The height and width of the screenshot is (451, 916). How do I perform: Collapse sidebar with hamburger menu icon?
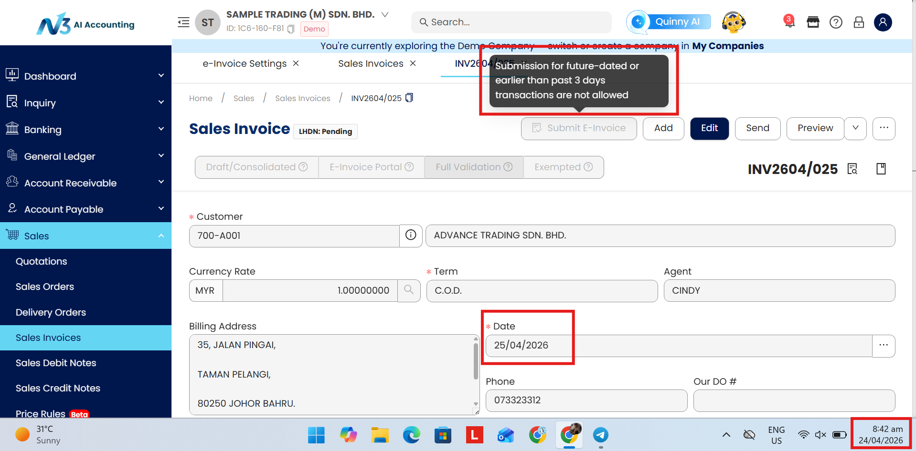click(183, 22)
